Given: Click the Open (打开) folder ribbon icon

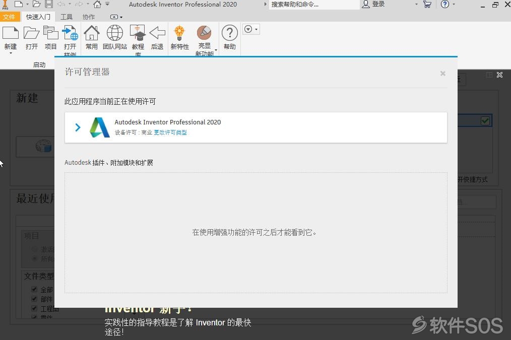Looking at the screenshot, I should [x=32, y=34].
